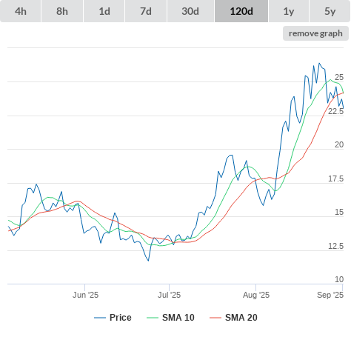
Task: Click the Sep '25 axis label
Action: [x=330, y=295]
